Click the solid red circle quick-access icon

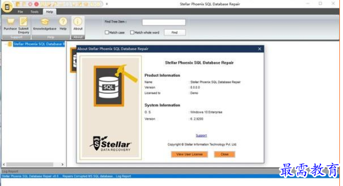coord(37,4)
